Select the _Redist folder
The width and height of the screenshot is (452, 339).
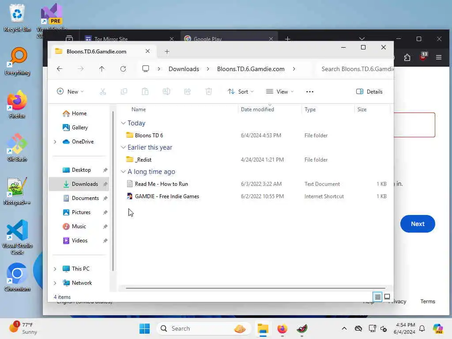tap(143, 159)
